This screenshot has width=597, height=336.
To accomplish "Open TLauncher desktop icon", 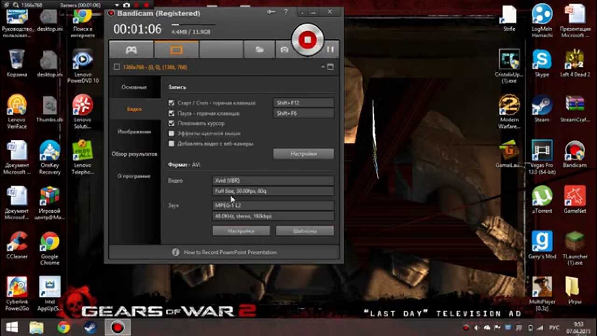I will [575, 249].
